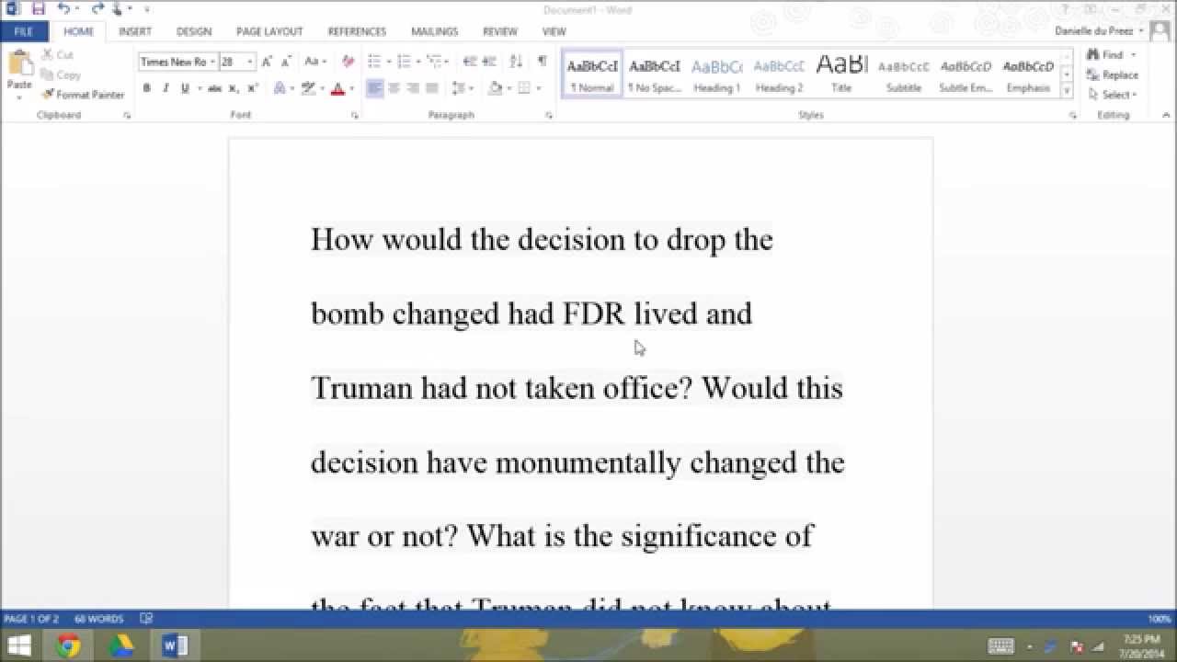Activate the Format Painter

pyautogui.click(x=83, y=95)
